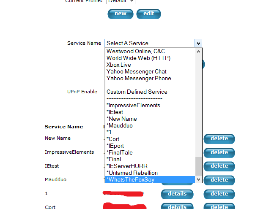Delete the Maudduo service row
Screen dimensions: 277x209
point(219,180)
